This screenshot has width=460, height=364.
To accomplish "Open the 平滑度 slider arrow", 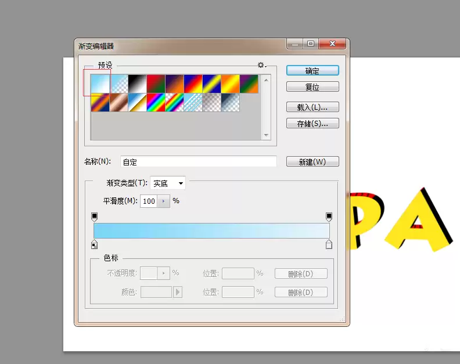I will pyautogui.click(x=164, y=201).
